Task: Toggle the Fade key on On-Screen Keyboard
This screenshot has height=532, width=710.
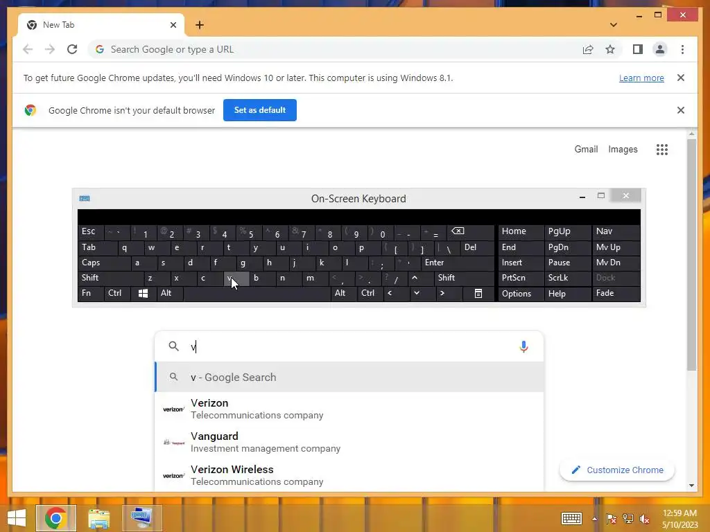Action: click(616, 293)
